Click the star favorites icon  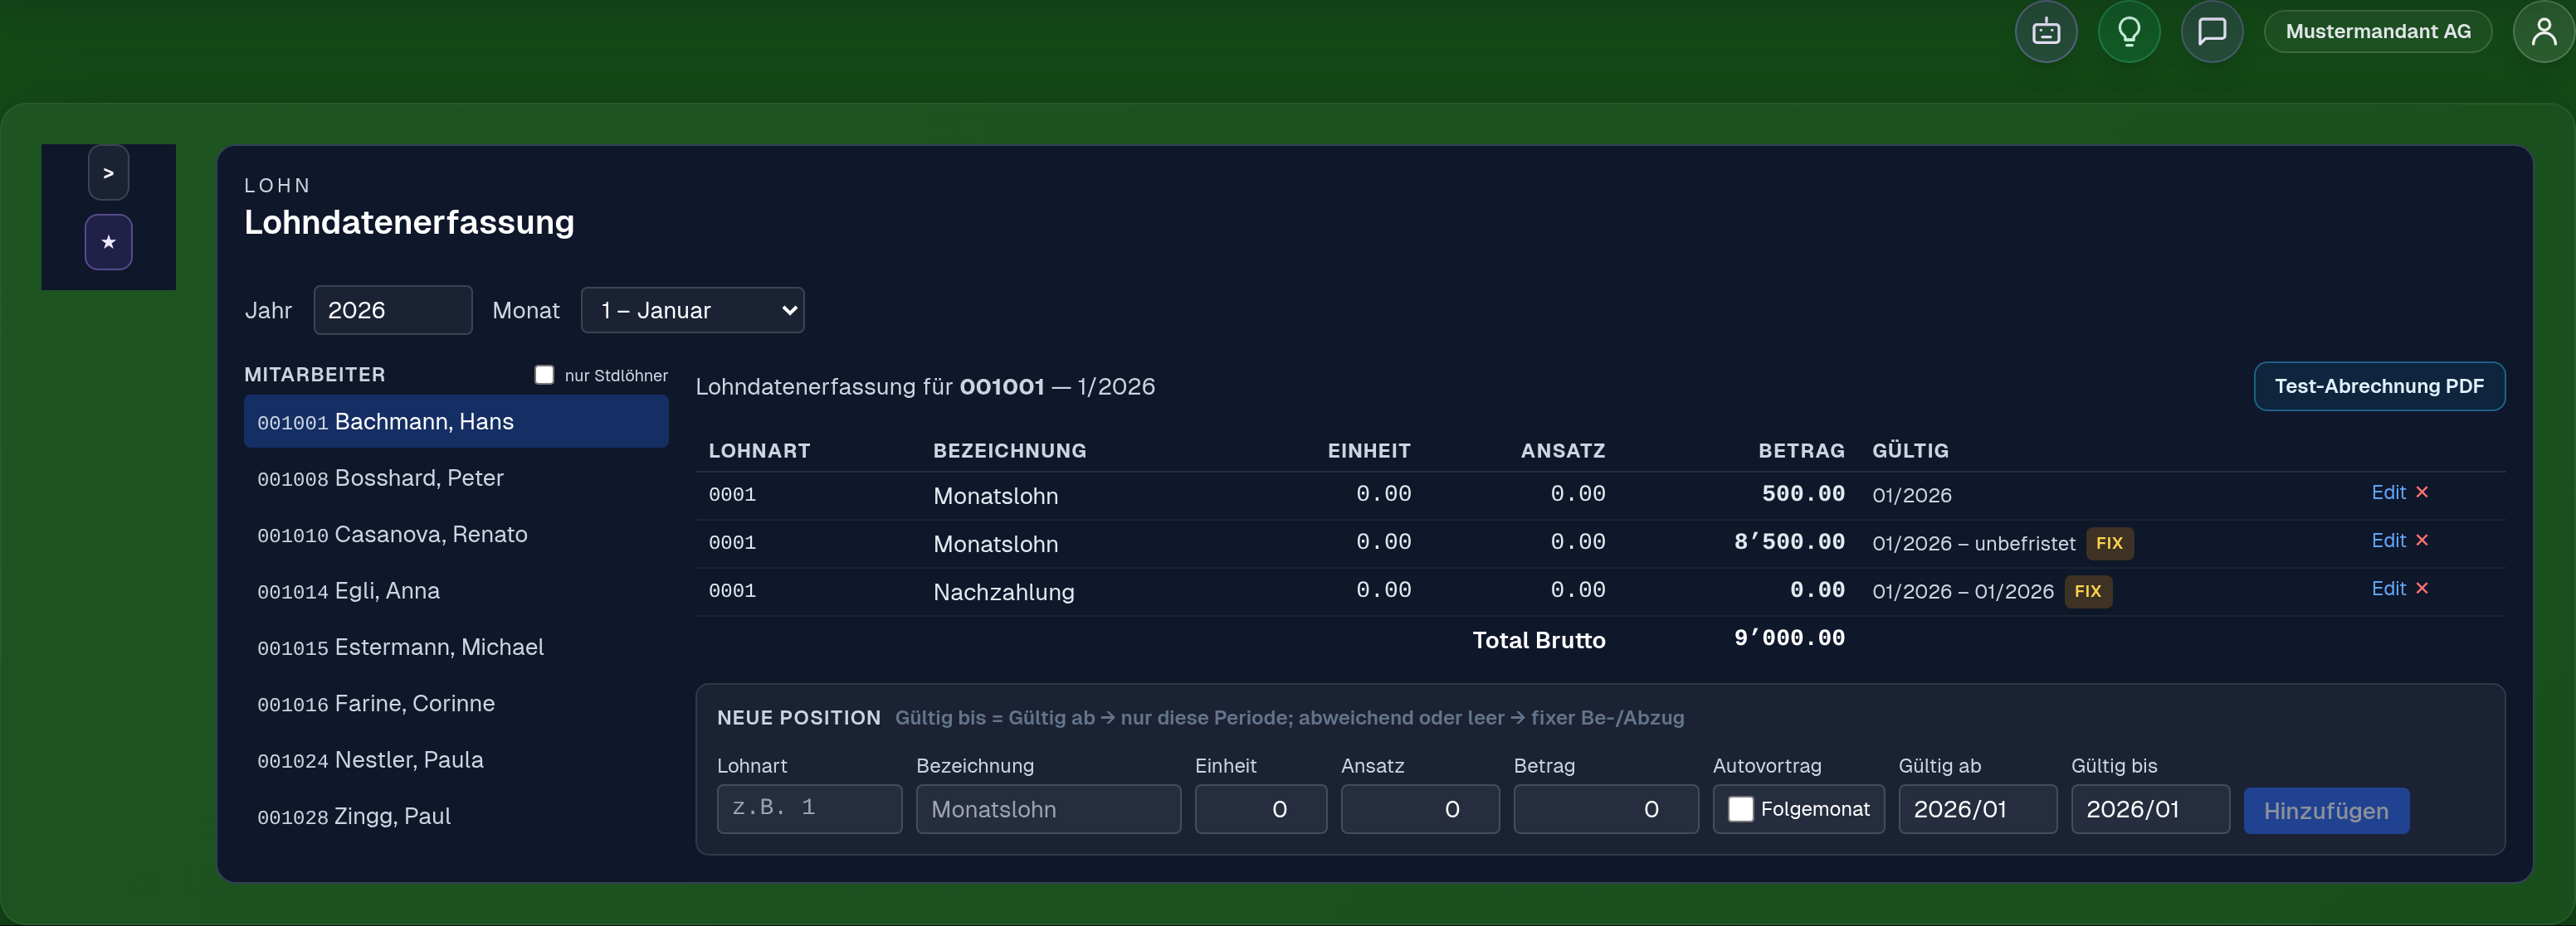pyautogui.click(x=109, y=242)
